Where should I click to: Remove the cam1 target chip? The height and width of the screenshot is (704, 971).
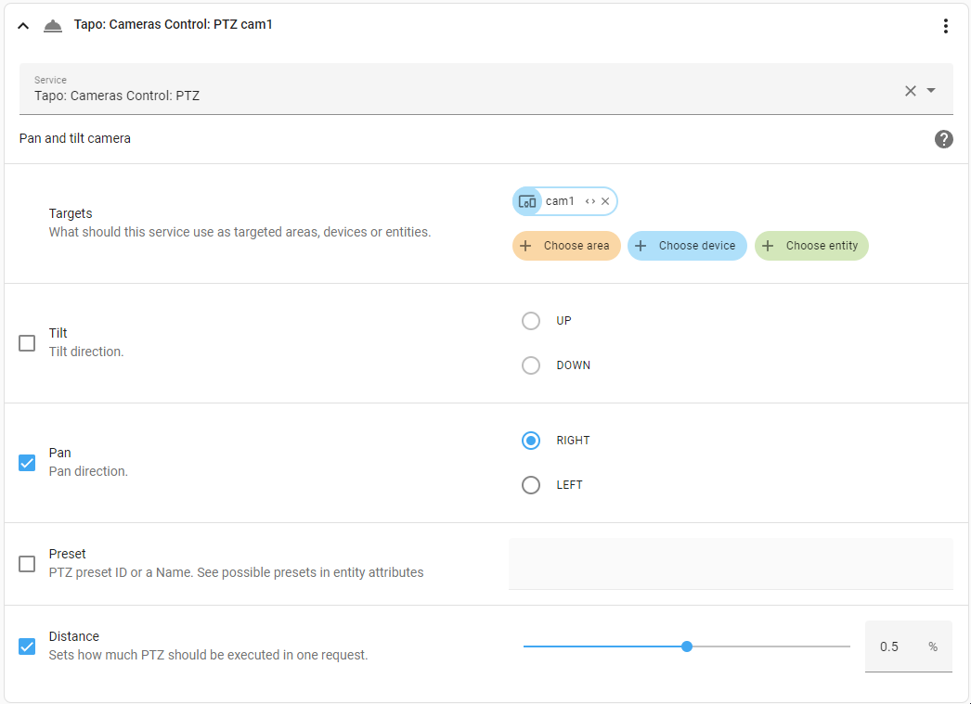click(x=605, y=201)
